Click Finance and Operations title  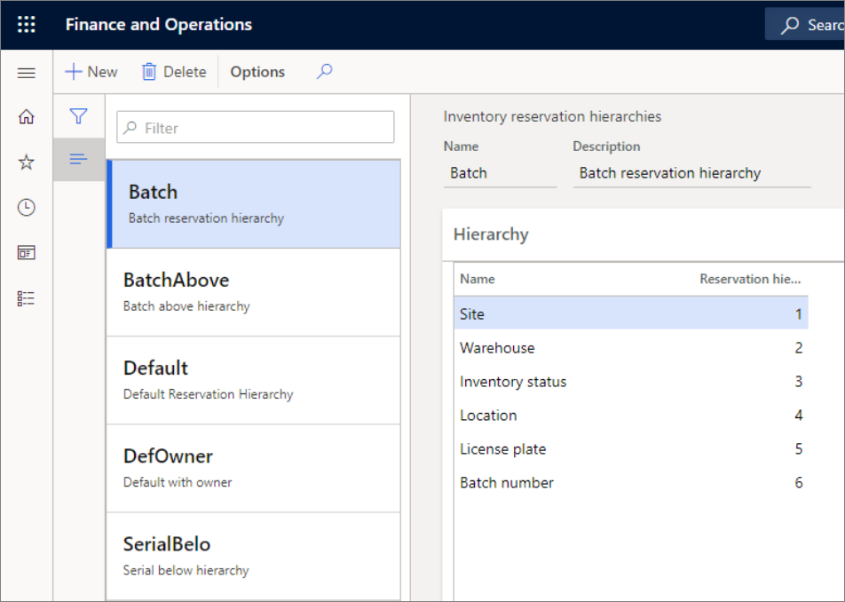[x=158, y=24]
